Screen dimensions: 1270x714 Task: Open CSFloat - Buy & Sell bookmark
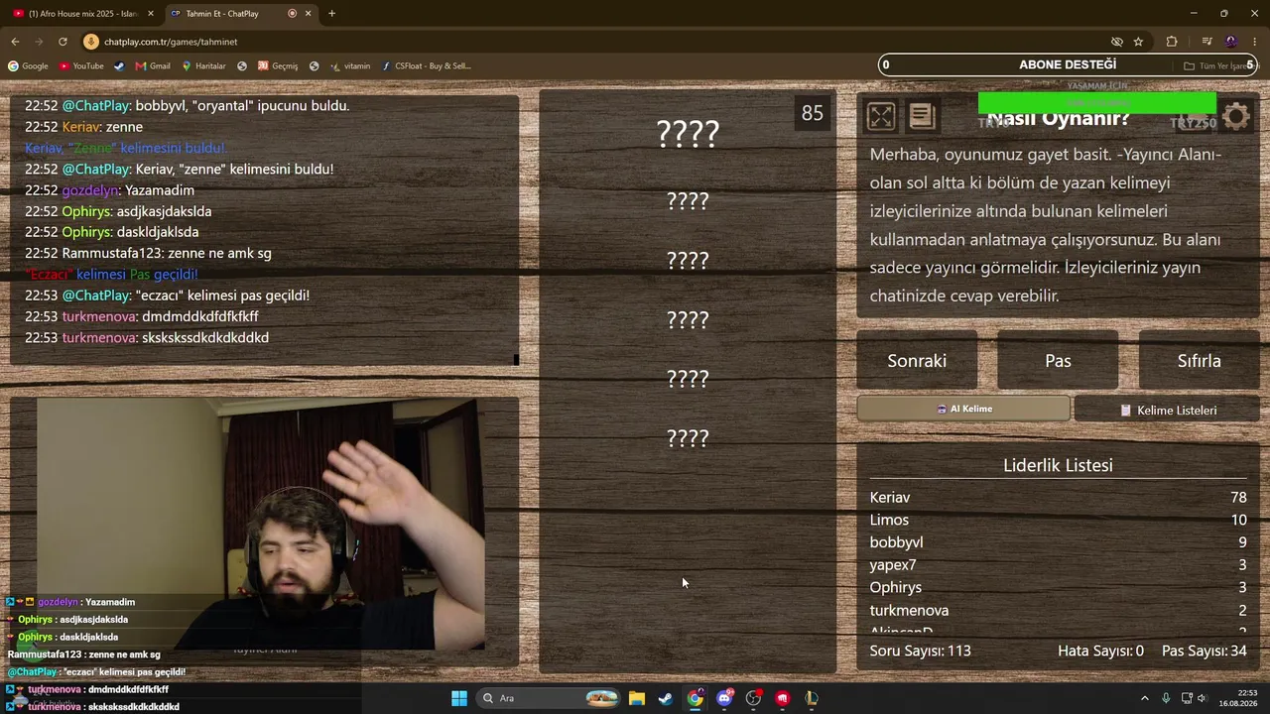426,66
